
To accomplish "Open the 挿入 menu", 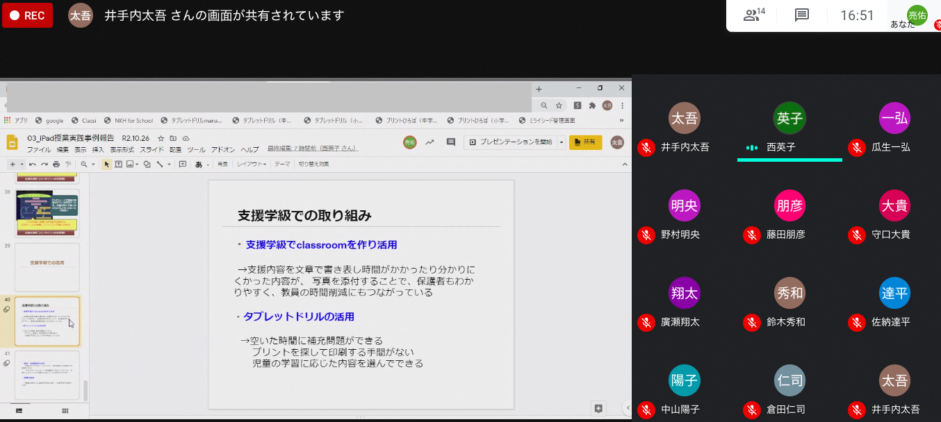I will (x=98, y=149).
